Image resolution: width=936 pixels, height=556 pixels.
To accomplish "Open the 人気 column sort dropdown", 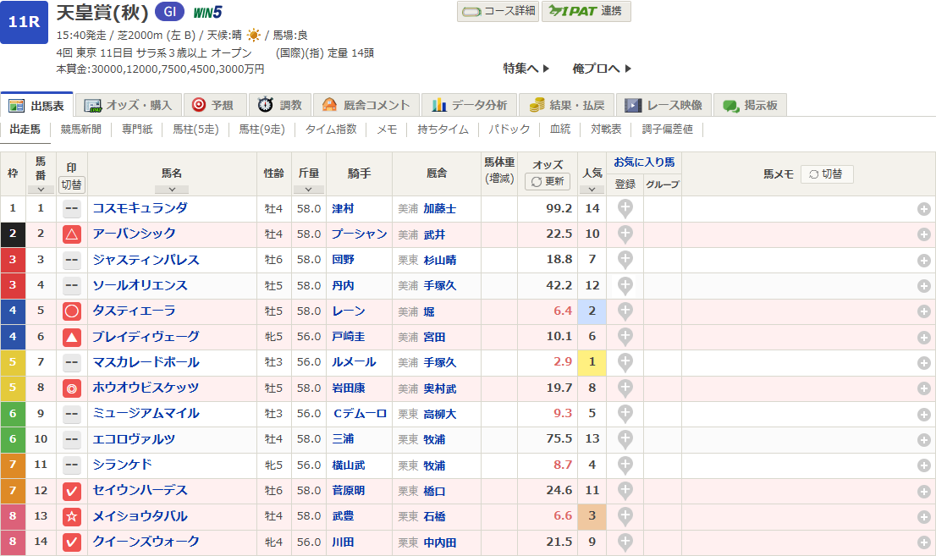I will point(592,190).
